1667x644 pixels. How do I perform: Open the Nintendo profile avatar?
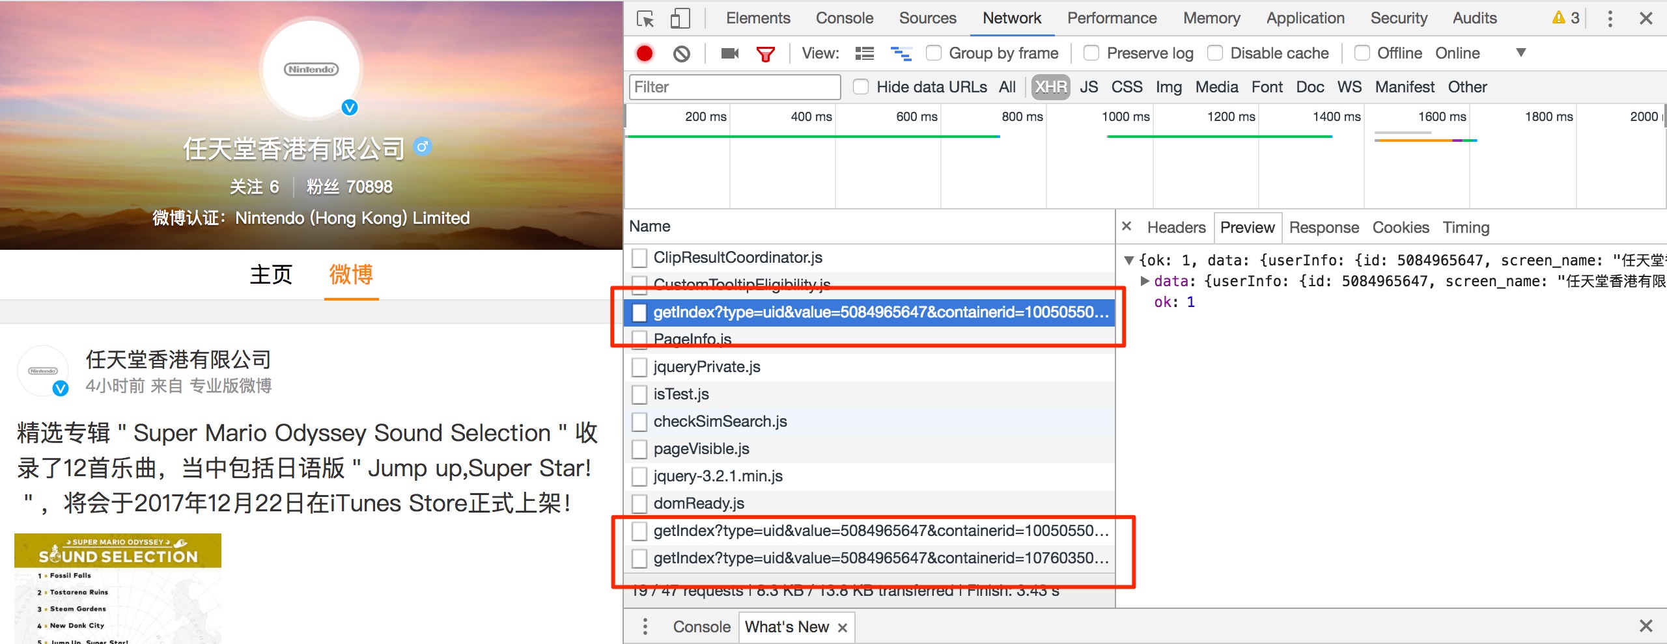point(312,68)
